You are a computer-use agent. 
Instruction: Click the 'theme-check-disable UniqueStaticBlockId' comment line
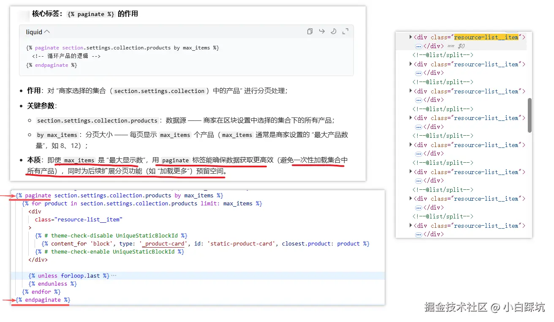pyautogui.click(x=111, y=236)
